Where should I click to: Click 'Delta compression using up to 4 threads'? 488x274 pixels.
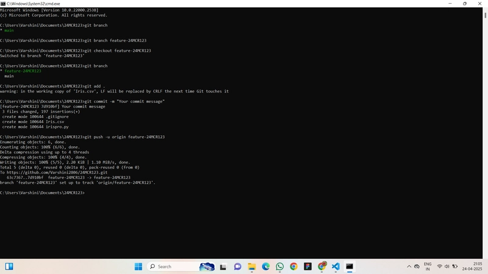(45, 152)
